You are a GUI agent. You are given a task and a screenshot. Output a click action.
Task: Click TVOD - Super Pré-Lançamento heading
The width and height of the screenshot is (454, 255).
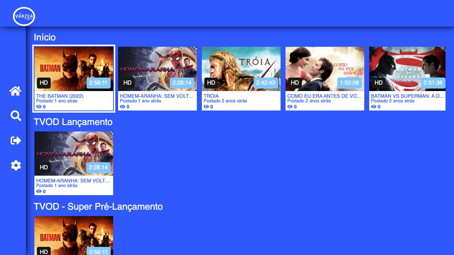pos(98,206)
